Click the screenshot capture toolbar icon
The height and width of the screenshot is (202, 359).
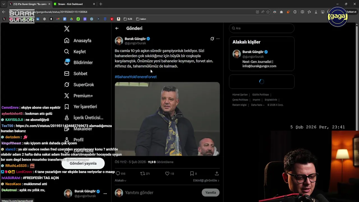[323, 12]
